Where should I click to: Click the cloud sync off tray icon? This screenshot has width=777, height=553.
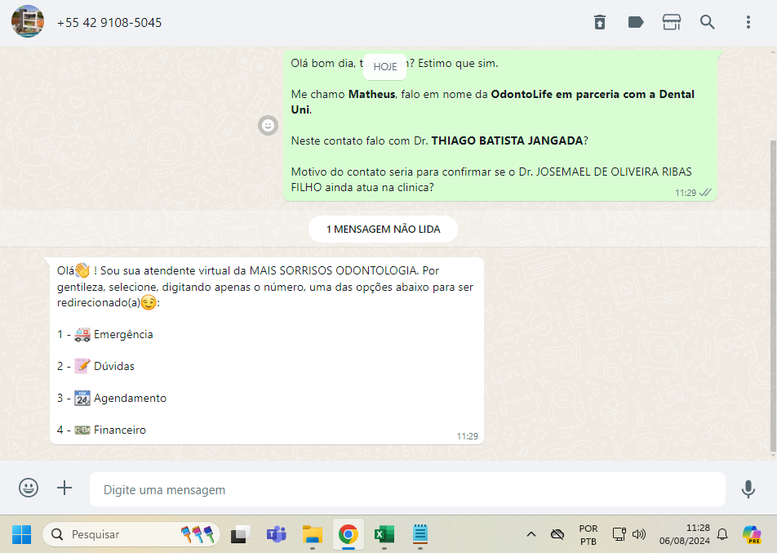[557, 534]
